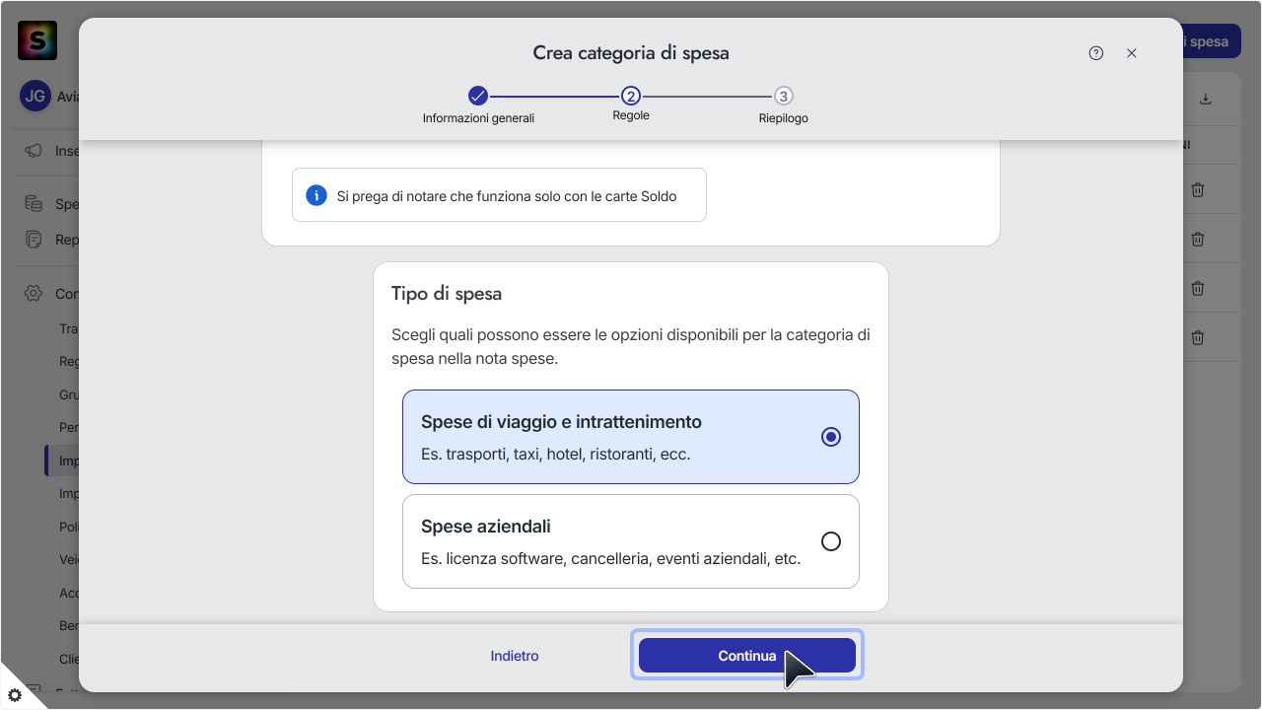Select the Spese aziendali radio option
The height and width of the screenshot is (710, 1262).
[x=831, y=541]
